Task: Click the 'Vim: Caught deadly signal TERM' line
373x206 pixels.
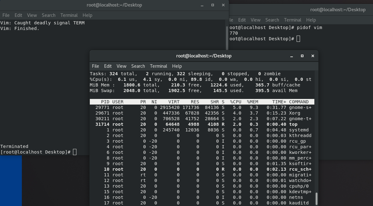Action: [42, 23]
